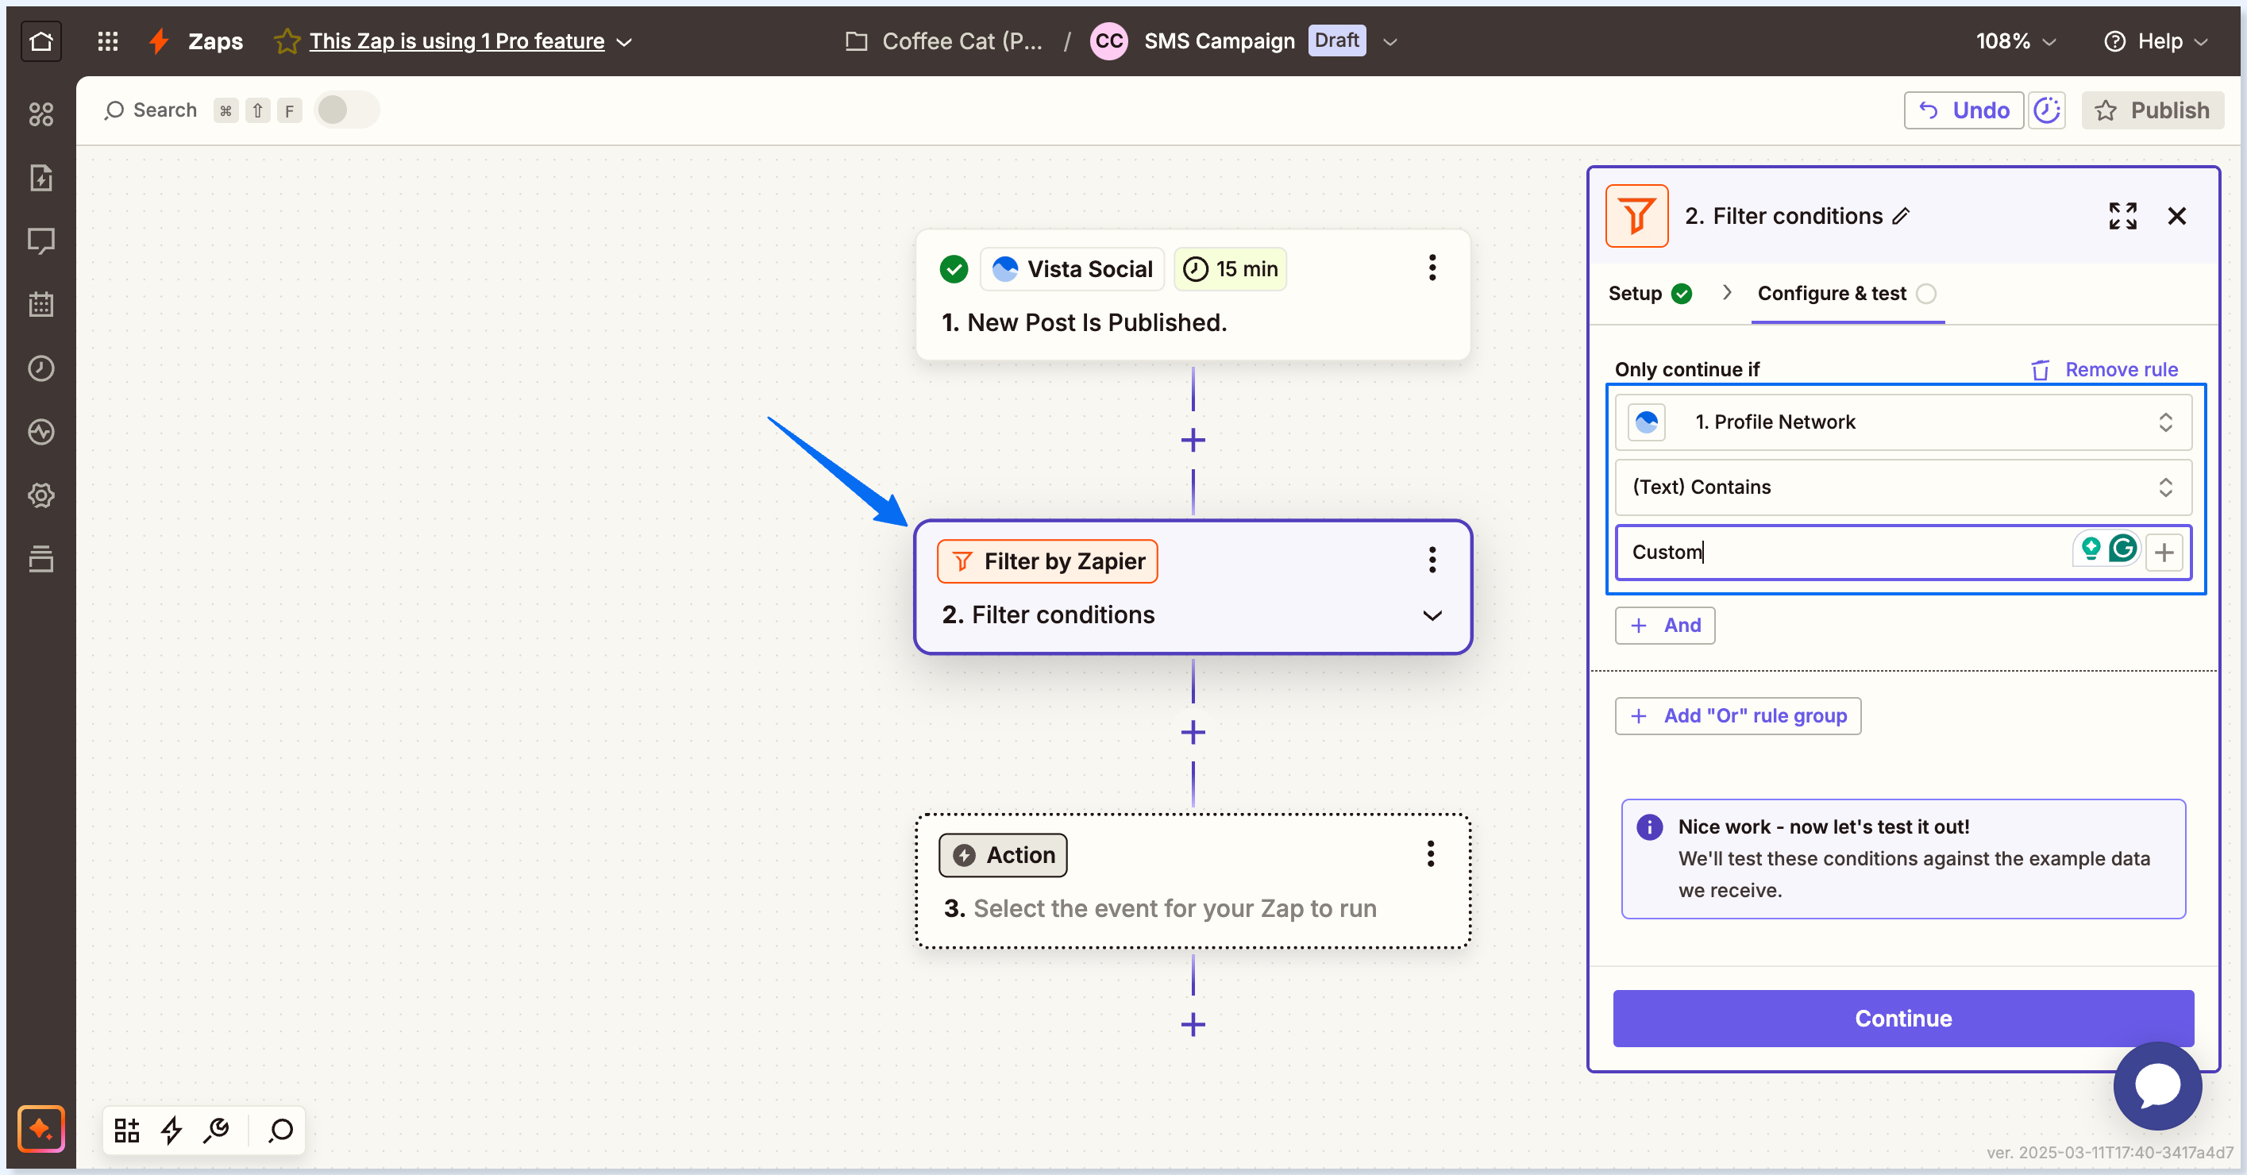Open the Help menu dropdown
Viewport: 2247px width, 1175px height.
(x=2156, y=41)
